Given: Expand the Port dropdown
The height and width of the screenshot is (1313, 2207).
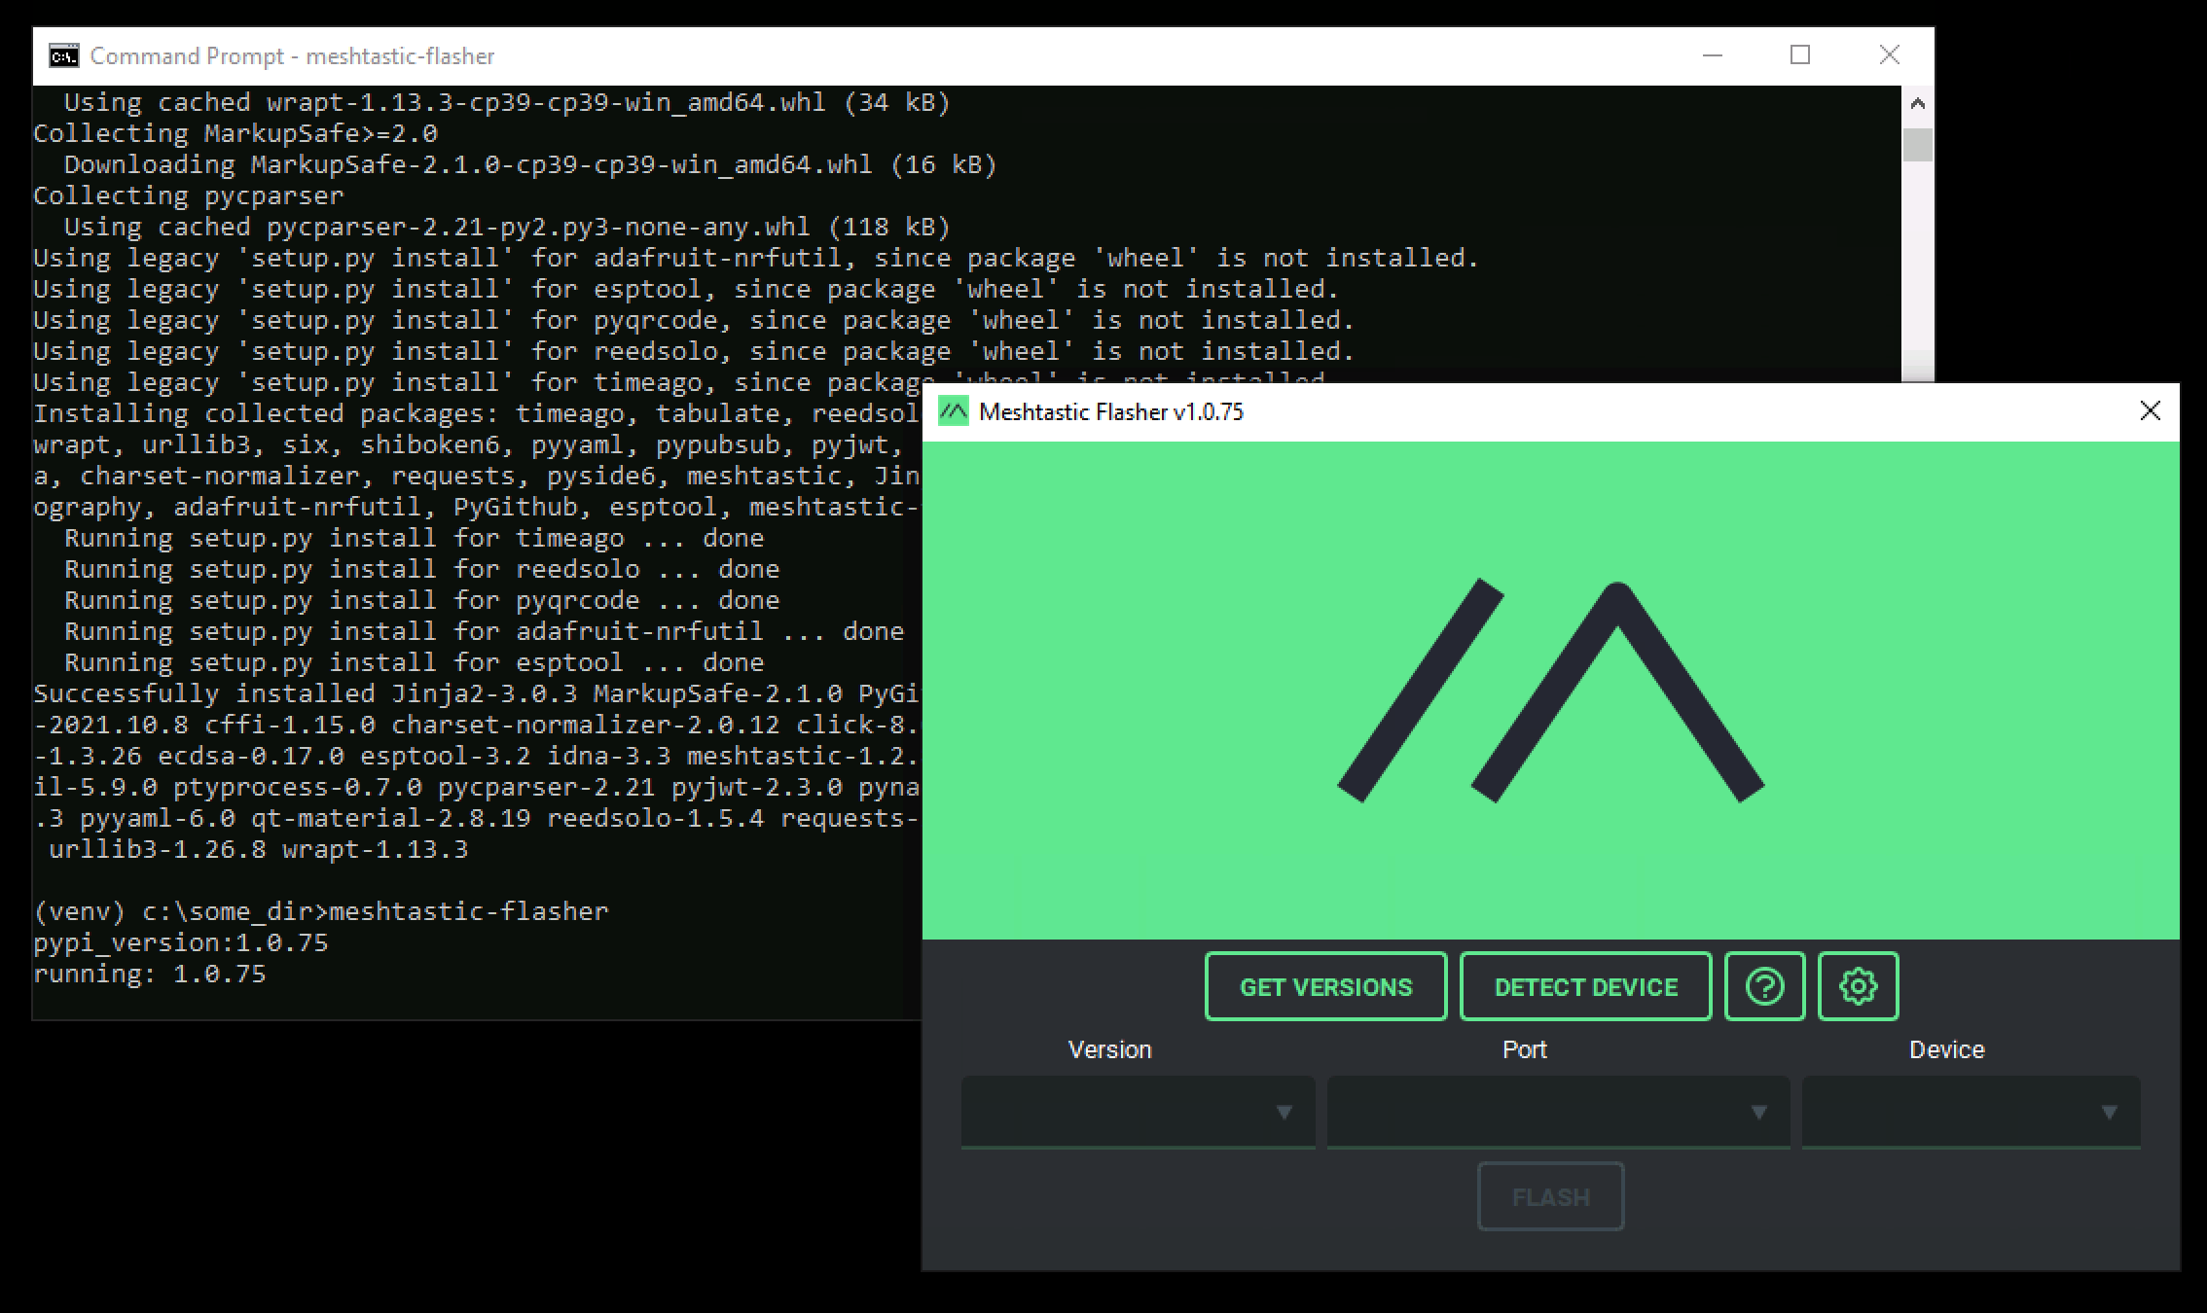Looking at the screenshot, I should 1558,1112.
